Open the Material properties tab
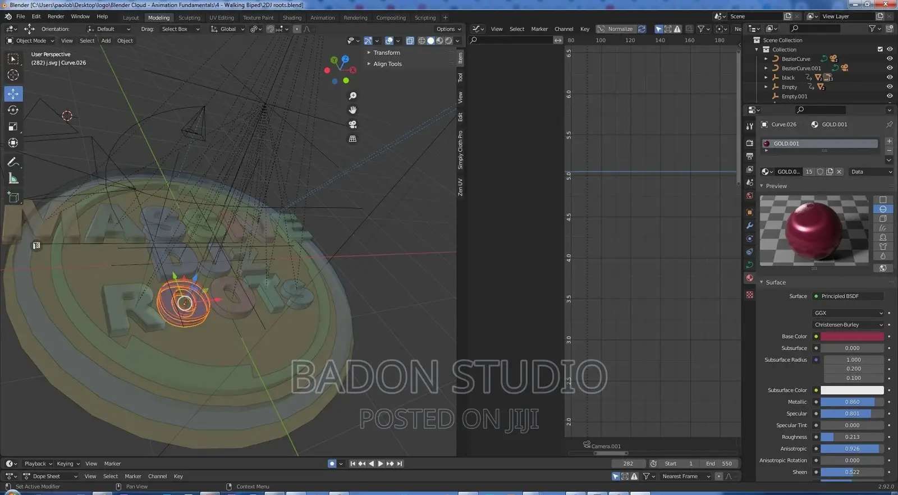 749,278
